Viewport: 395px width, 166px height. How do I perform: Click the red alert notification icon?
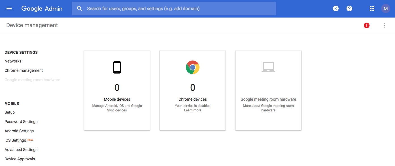[367, 25]
